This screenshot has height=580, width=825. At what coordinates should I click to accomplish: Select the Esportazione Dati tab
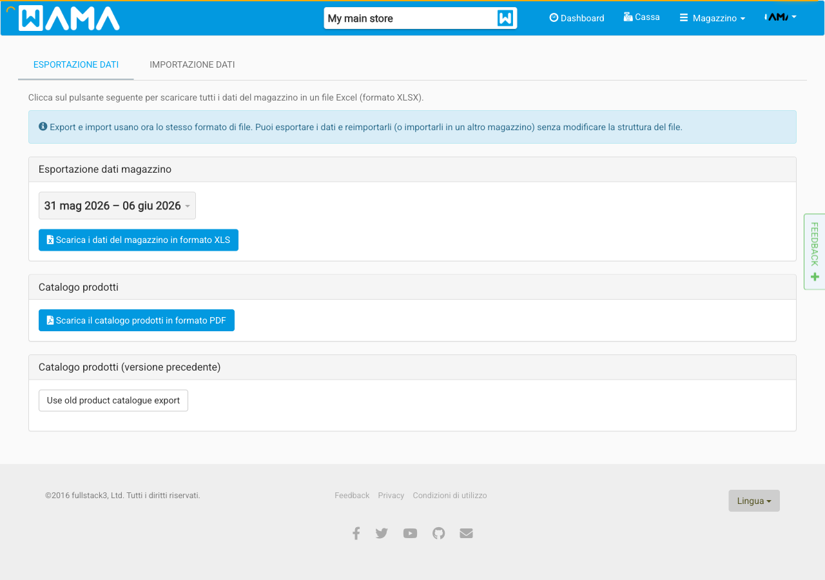pyautogui.click(x=76, y=64)
